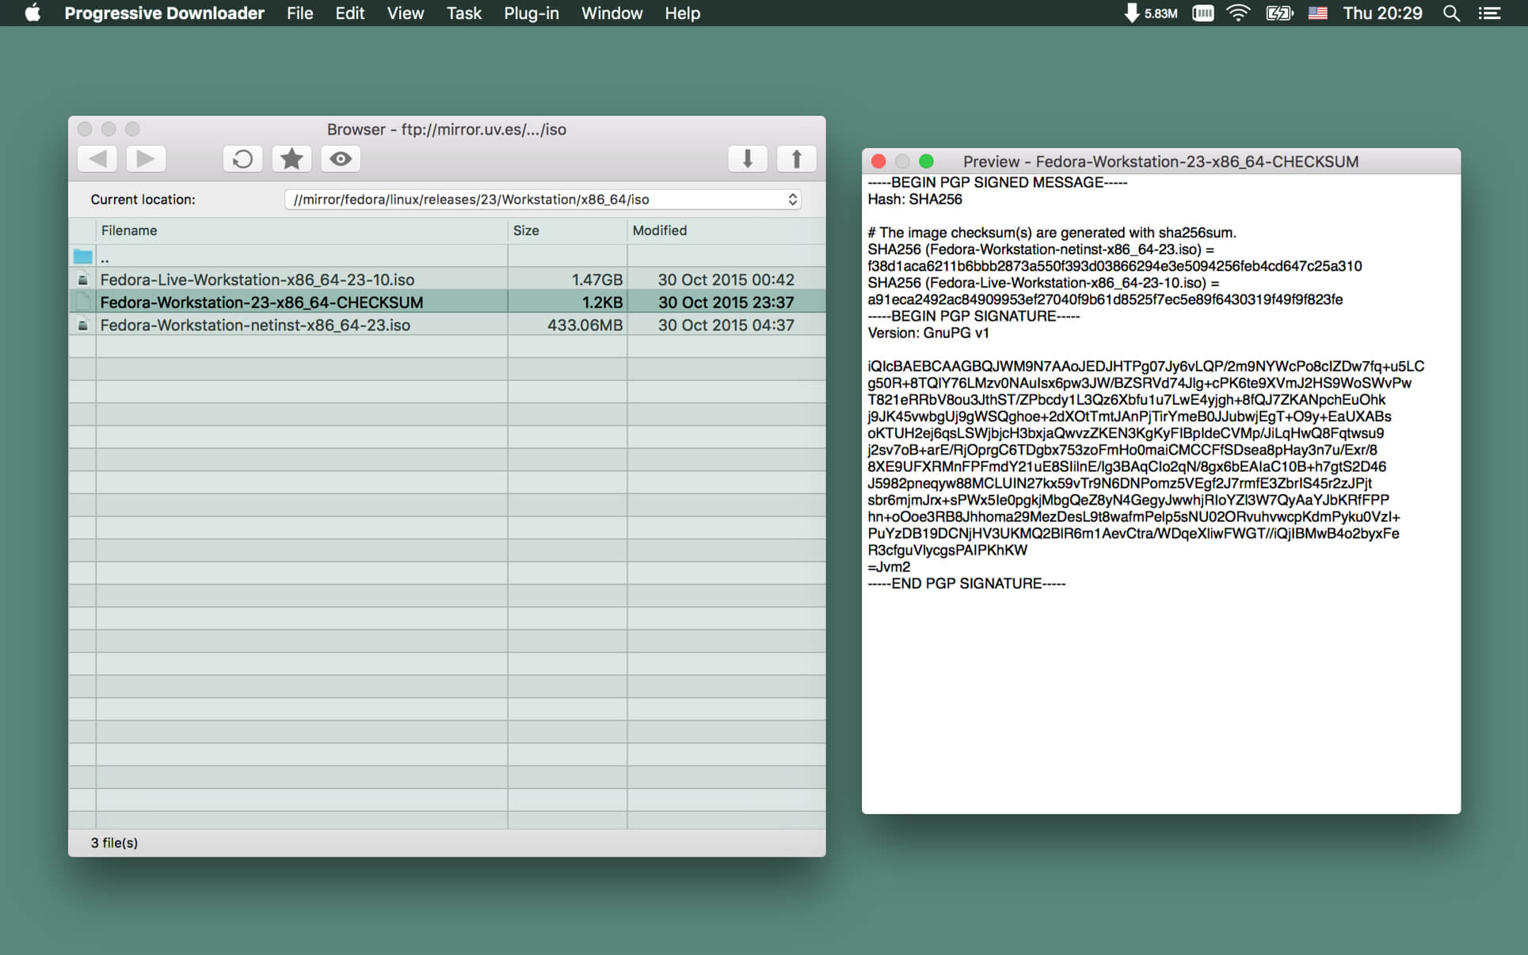Open Spotlight search magnifier
Image resolution: width=1528 pixels, height=955 pixels.
pyautogui.click(x=1451, y=13)
